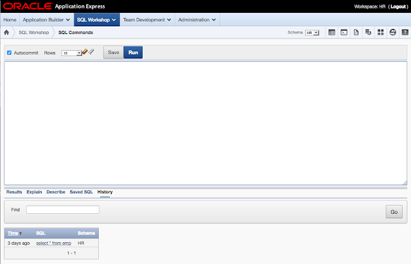This screenshot has height=264, width=411.
Task: Expand the SQL Workshop menu arrow
Action: [x=114, y=20]
